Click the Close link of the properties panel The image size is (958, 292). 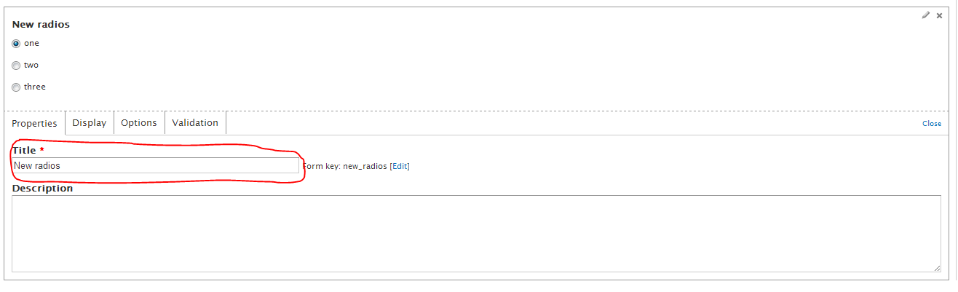pyautogui.click(x=932, y=124)
